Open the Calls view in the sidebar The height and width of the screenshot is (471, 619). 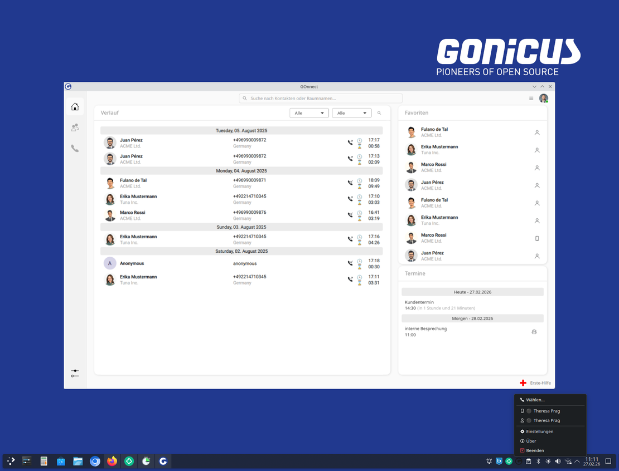75,148
